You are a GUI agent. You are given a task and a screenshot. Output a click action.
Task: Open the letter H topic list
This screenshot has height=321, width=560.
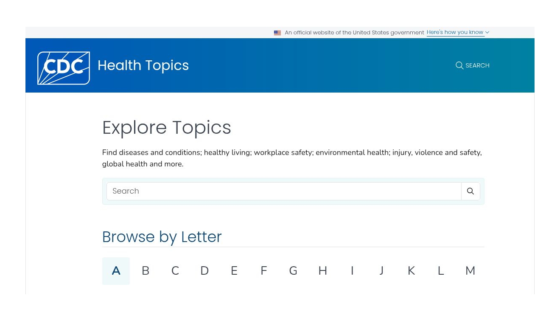tap(323, 271)
